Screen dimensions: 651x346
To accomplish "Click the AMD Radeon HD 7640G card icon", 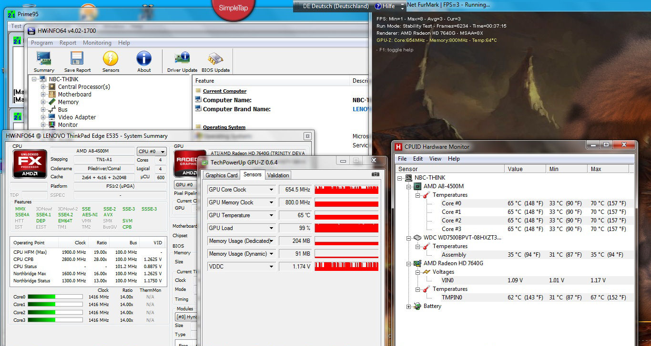I will (417, 263).
